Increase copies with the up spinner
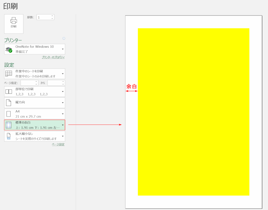This screenshot has height=210, width=268. pyautogui.click(x=52, y=16)
